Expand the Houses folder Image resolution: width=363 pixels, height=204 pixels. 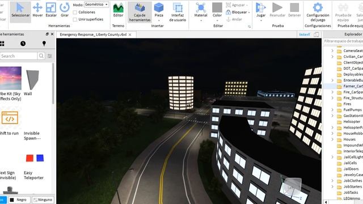(332, 139)
